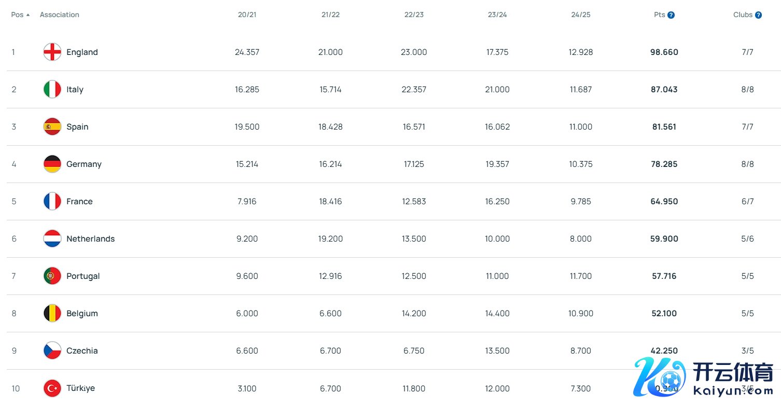Click the Czechia flag icon
781x408 pixels.
click(x=52, y=350)
